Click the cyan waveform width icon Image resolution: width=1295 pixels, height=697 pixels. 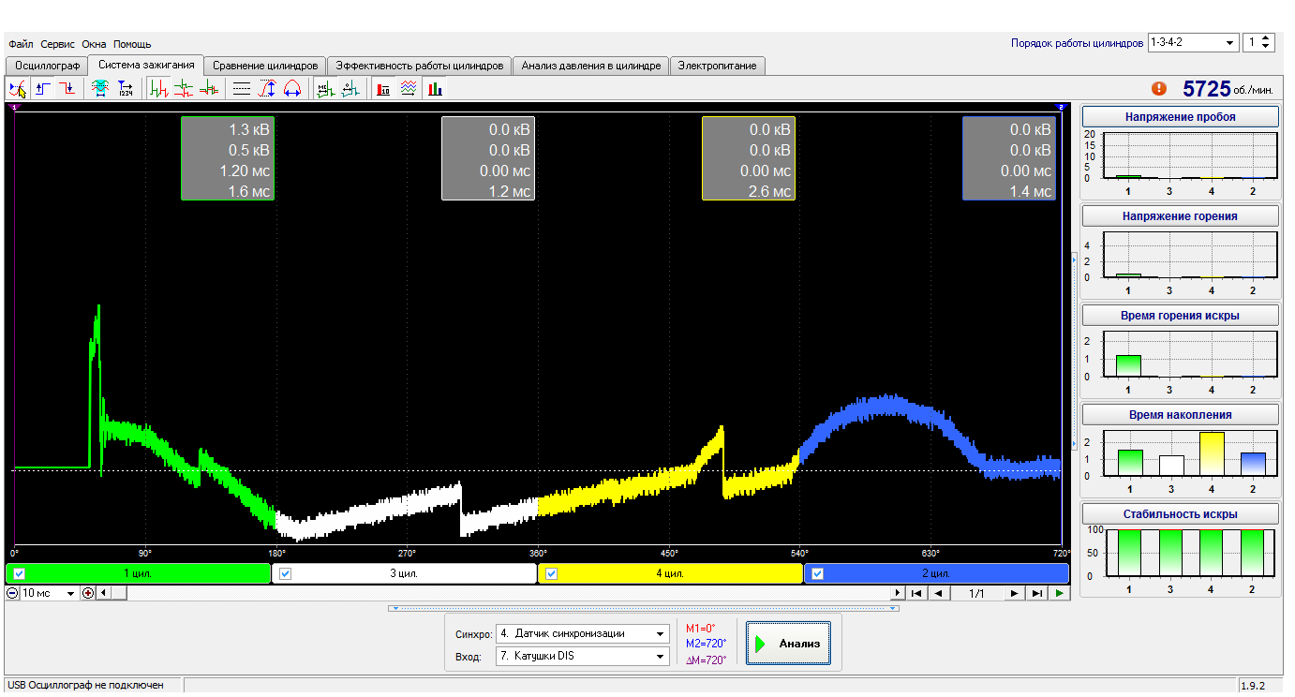101,89
